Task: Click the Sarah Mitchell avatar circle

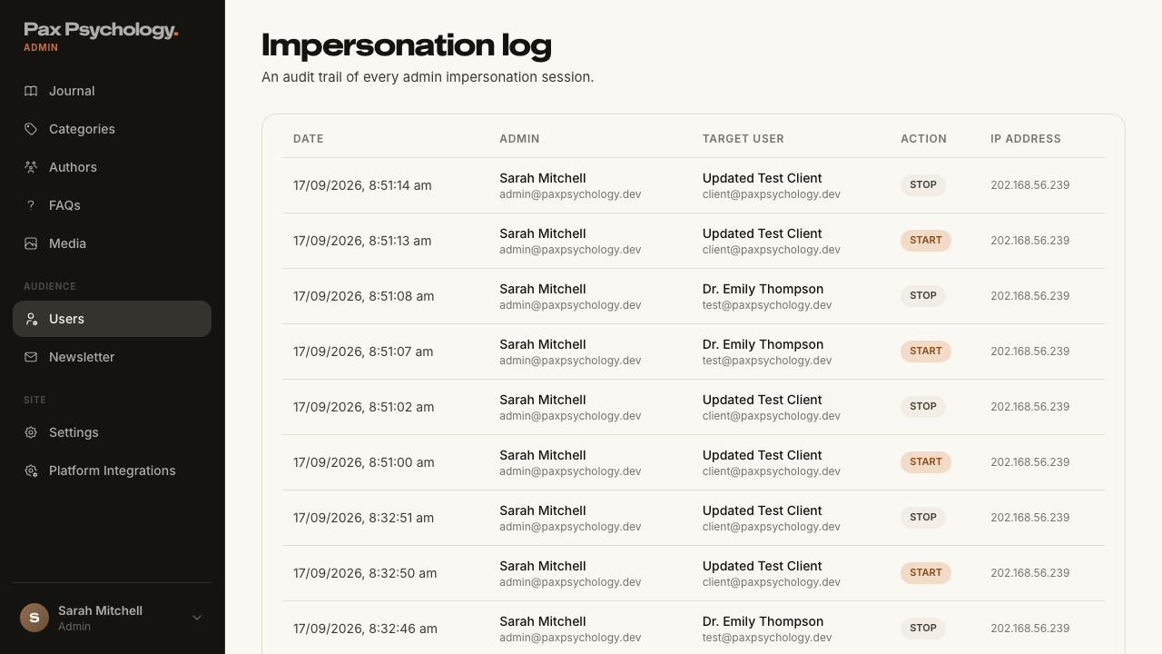Action: click(34, 618)
